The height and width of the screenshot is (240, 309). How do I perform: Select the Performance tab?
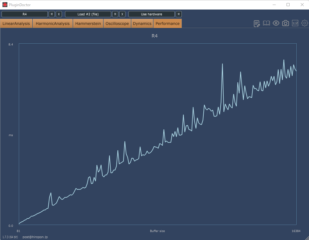[x=168, y=23]
